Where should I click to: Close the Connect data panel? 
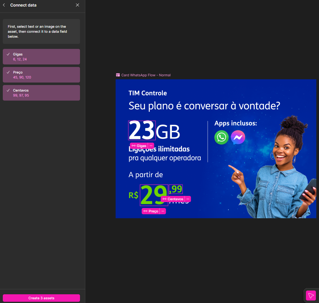click(x=77, y=5)
